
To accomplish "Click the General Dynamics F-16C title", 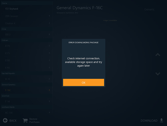I will point(79,8).
